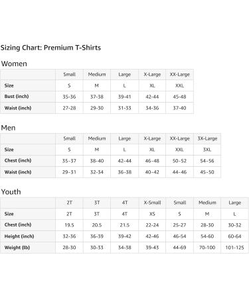Select Youth Large weight value 101-125
The width and height of the screenshot is (249, 298).
click(234, 248)
